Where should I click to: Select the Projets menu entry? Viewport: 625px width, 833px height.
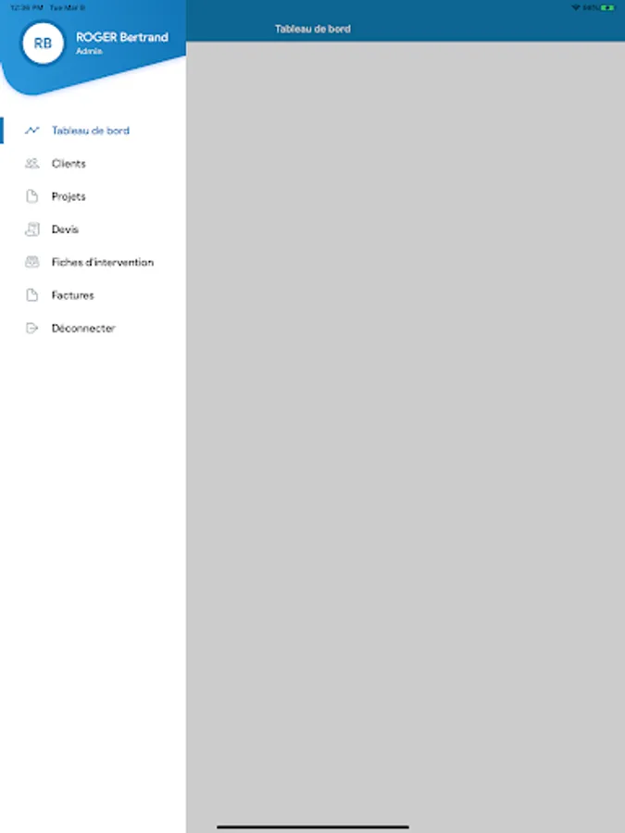[x=93, y=196]
